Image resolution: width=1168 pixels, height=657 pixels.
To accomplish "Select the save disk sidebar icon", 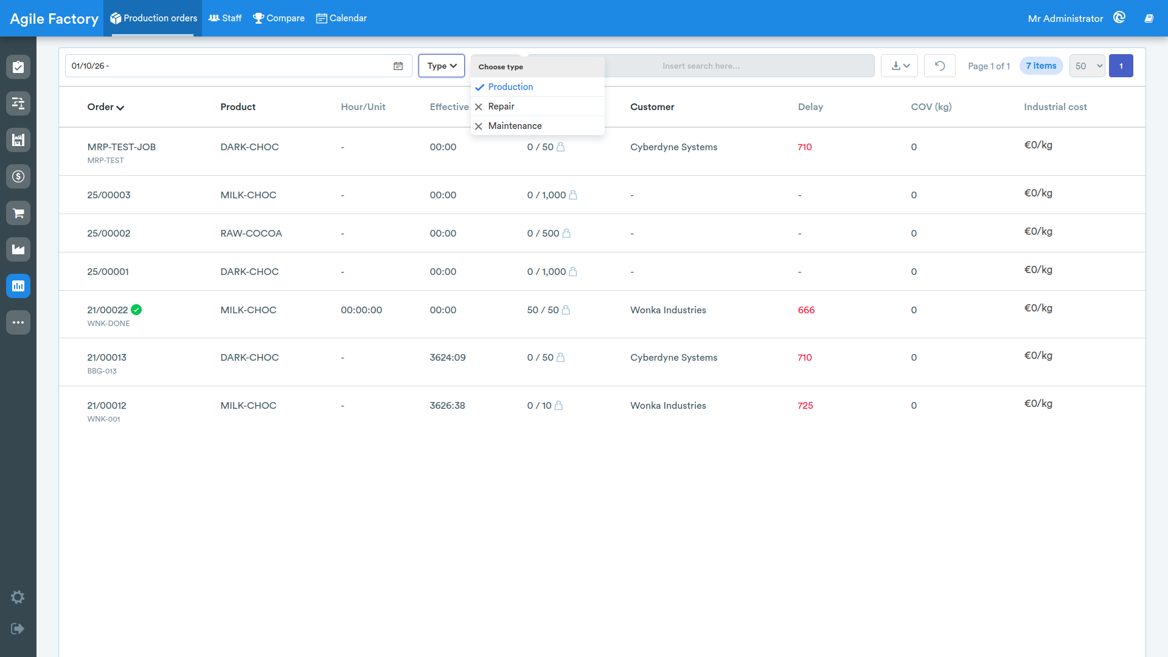I will click(18, 140).
